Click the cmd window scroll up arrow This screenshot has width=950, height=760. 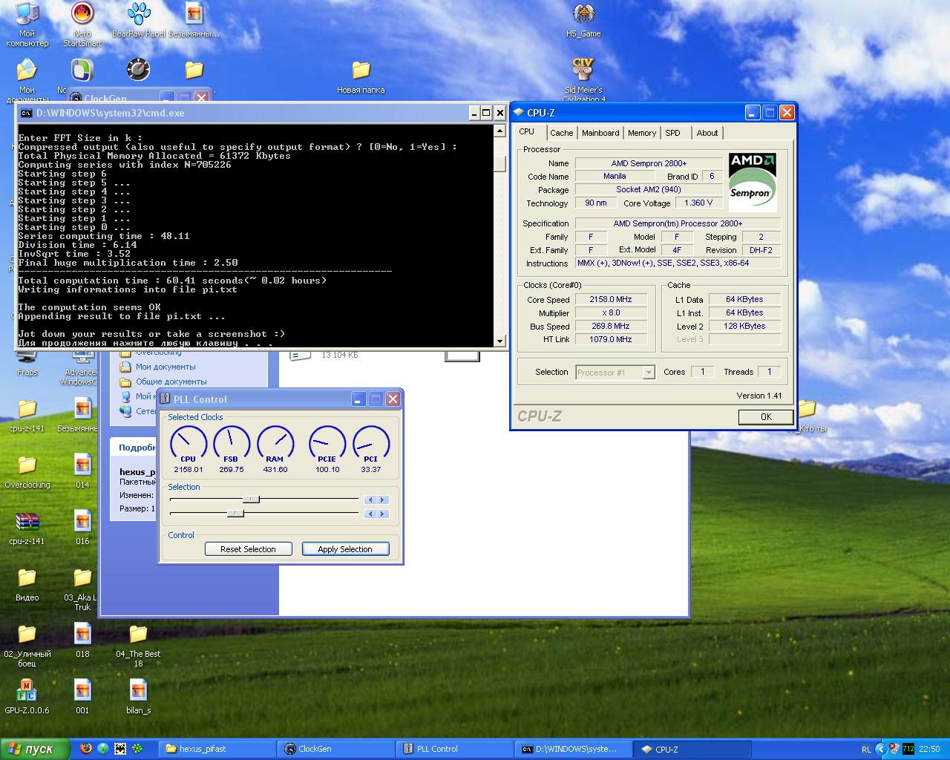(x=499, y=131)
